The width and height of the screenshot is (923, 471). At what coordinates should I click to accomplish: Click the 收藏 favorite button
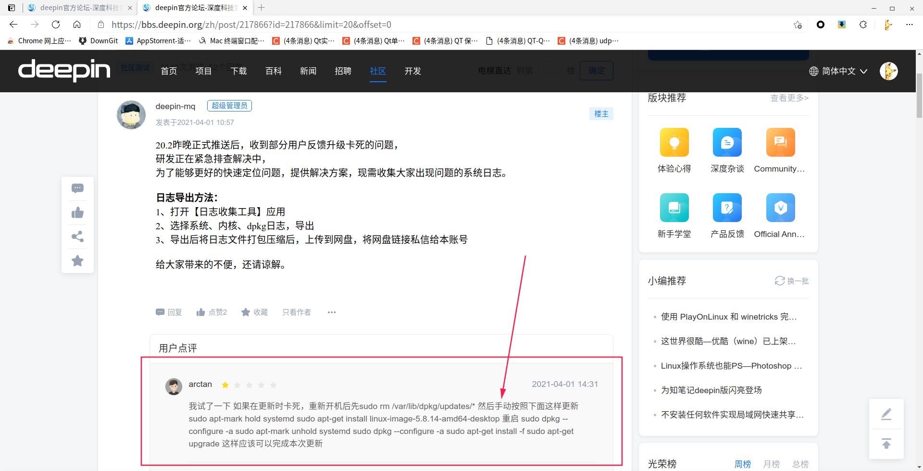pos(254,312)
